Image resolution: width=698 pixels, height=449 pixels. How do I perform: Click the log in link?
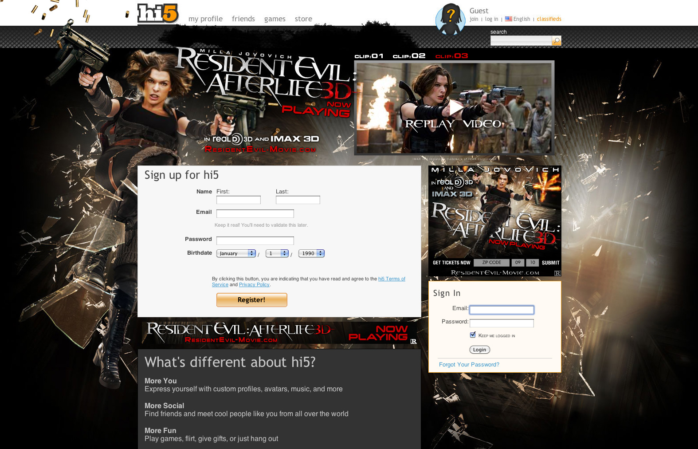[x=491, y=19]
